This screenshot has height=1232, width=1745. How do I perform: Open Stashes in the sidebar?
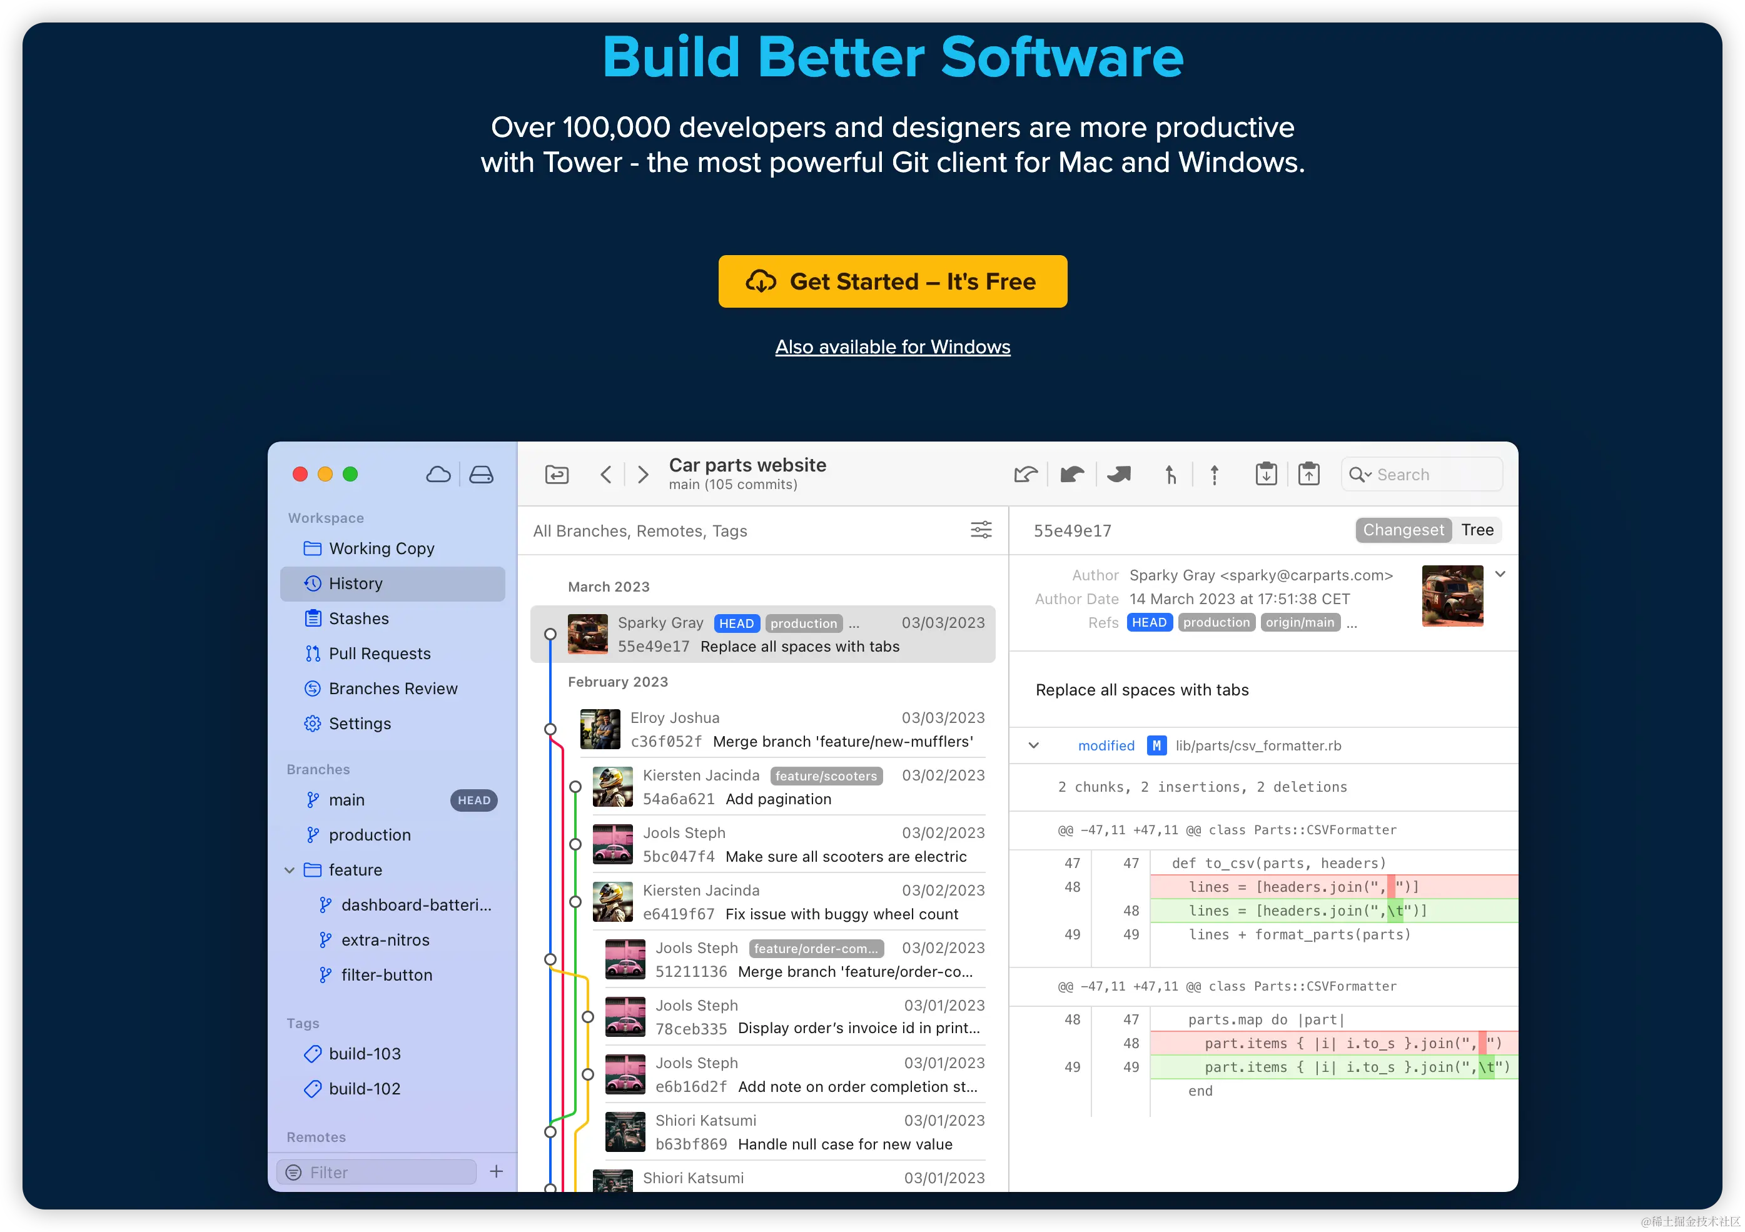click(392, 618)
